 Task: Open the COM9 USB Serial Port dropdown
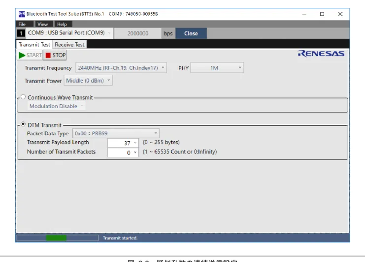(x=69, y=33)
